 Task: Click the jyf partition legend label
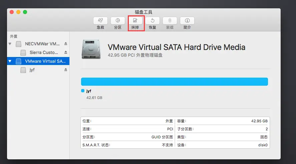(89, 91)
